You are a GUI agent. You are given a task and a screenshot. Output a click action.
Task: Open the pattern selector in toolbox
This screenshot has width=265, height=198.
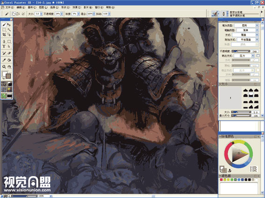click(4, 89)
